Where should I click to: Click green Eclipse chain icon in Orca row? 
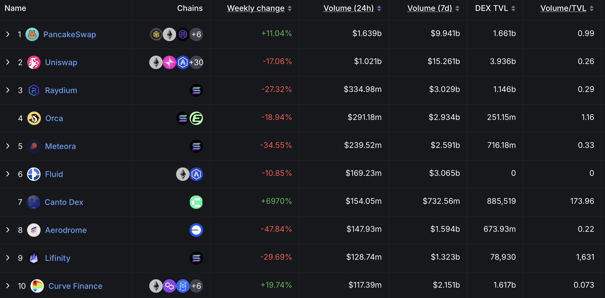coord(196,118)
